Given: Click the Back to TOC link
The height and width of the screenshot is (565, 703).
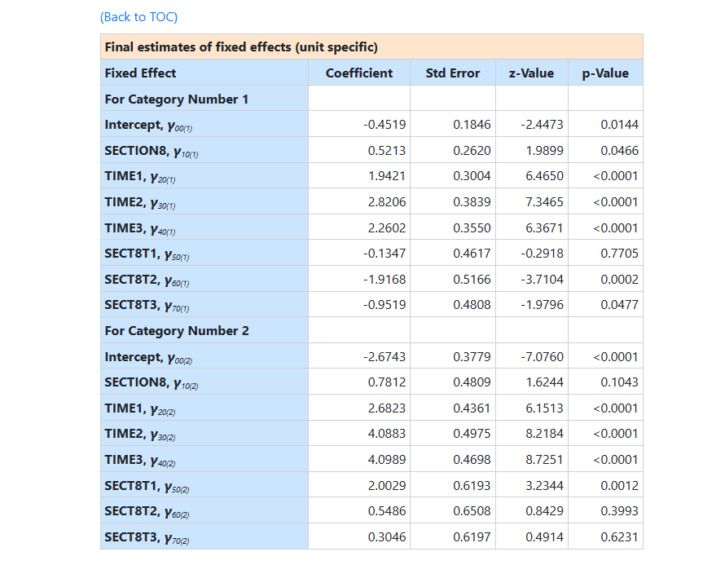Looking at the screenshot, I should [x=138, y=17].
